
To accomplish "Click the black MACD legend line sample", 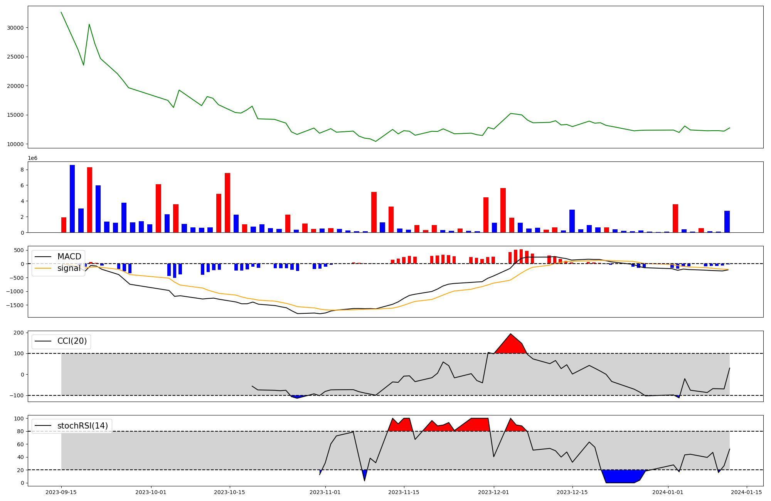I will pyautogui.click(x=44, y=257).
